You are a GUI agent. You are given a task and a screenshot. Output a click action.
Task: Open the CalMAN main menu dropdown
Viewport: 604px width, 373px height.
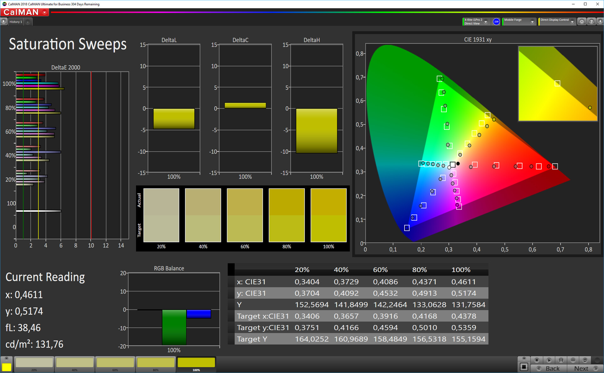coord(45,12)
